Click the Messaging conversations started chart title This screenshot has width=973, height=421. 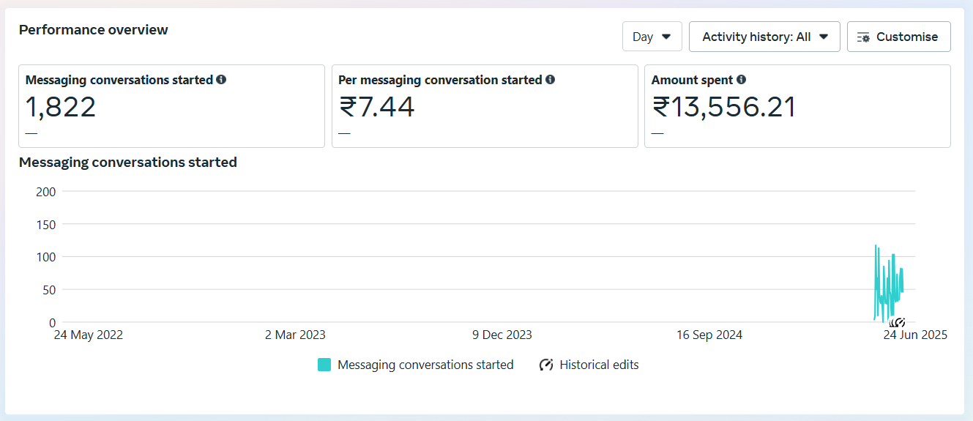[128, 163]
